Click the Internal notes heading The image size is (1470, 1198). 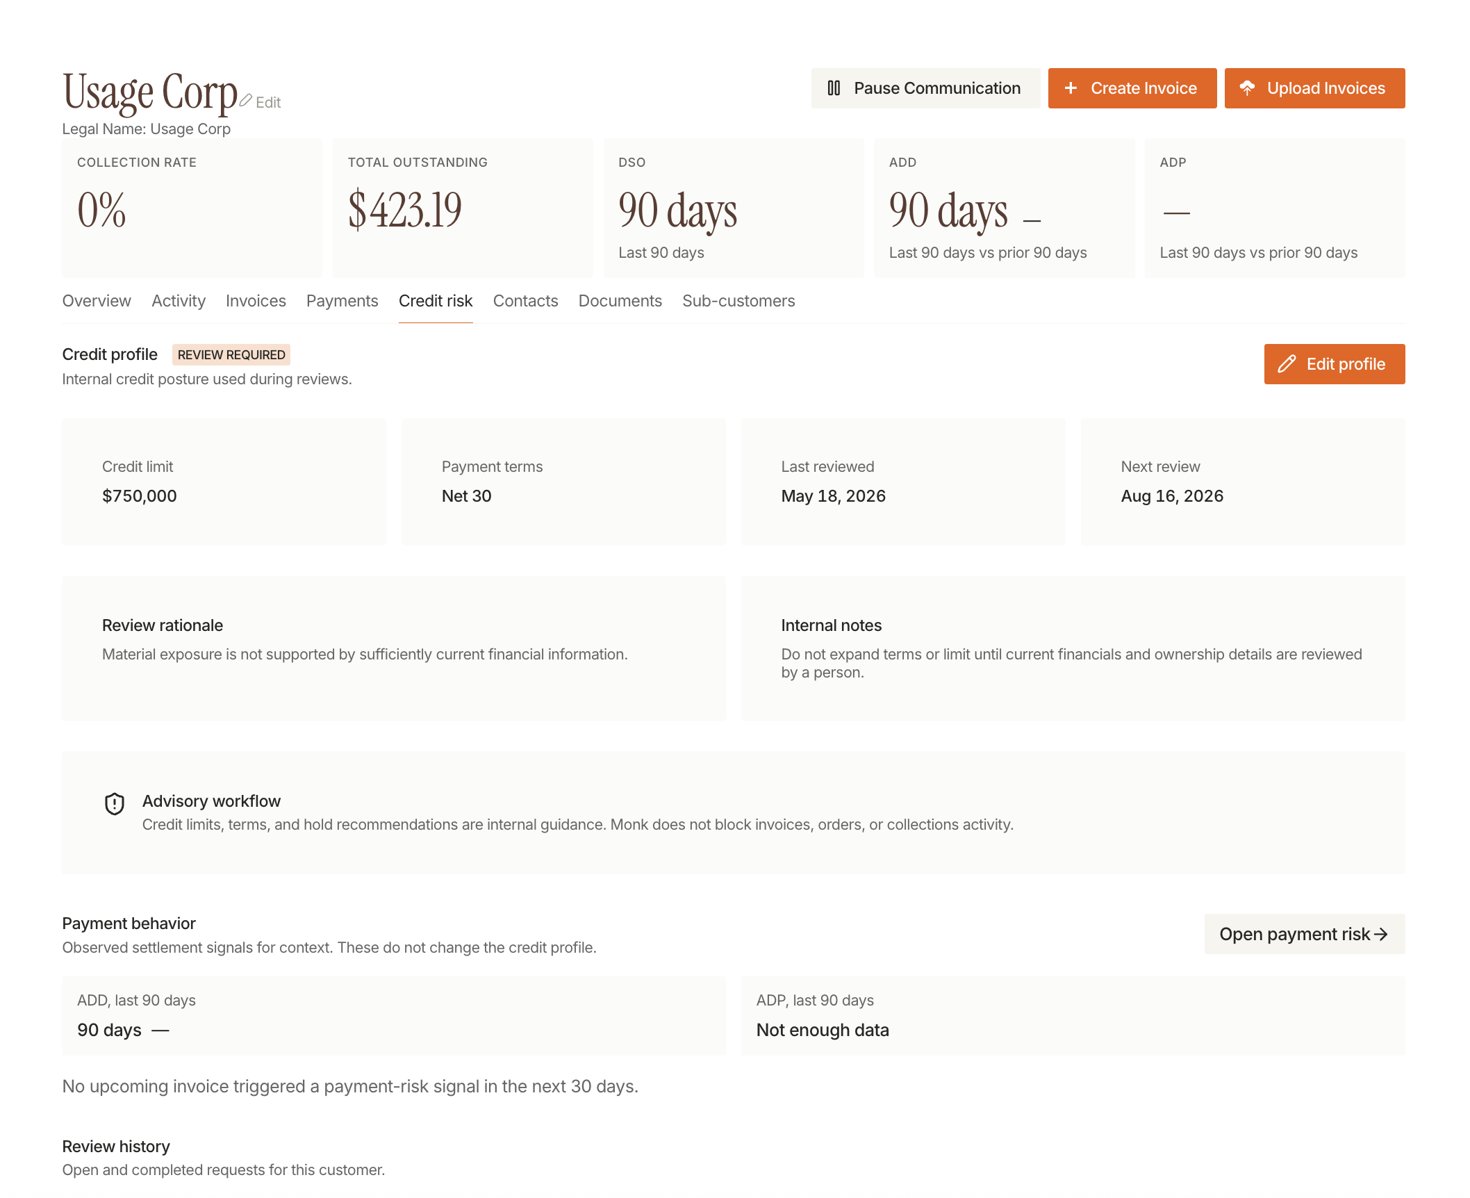pos(832,625)
